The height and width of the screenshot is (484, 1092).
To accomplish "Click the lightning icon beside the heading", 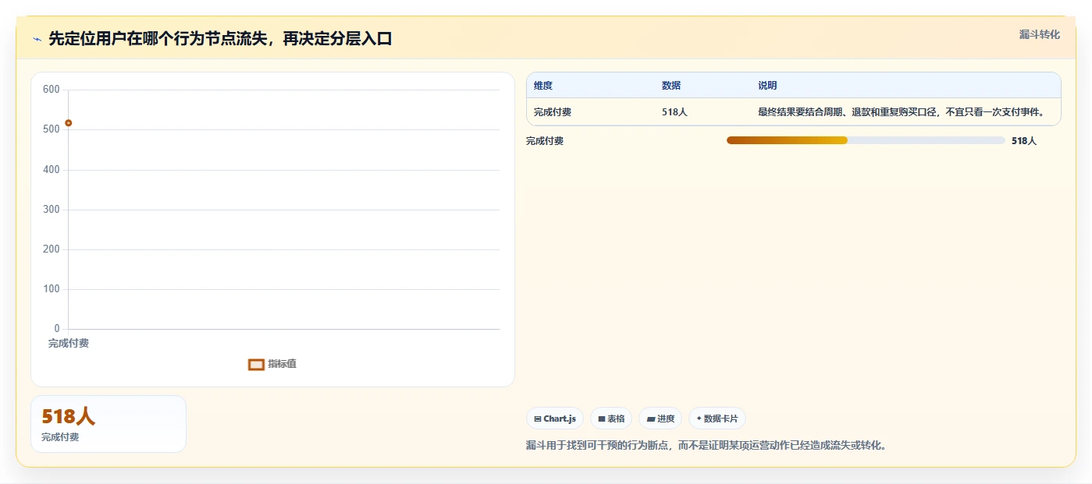I will pyautogui.click(x=37, y=39).
